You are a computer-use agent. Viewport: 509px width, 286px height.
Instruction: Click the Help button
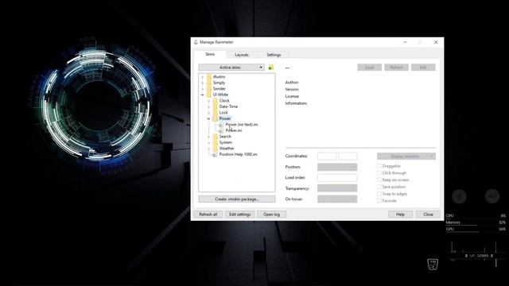click(x=400, y=214)
